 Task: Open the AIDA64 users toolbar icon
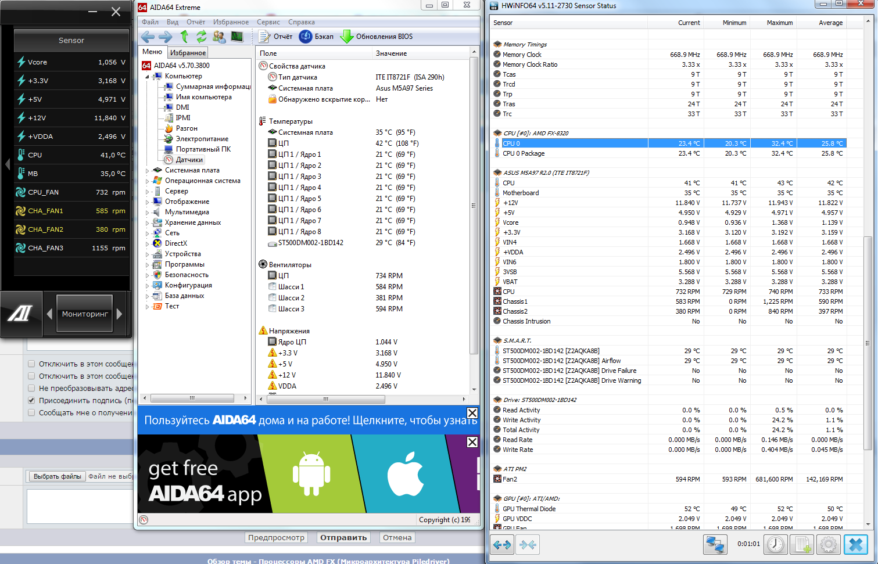(x=219, y=37)
